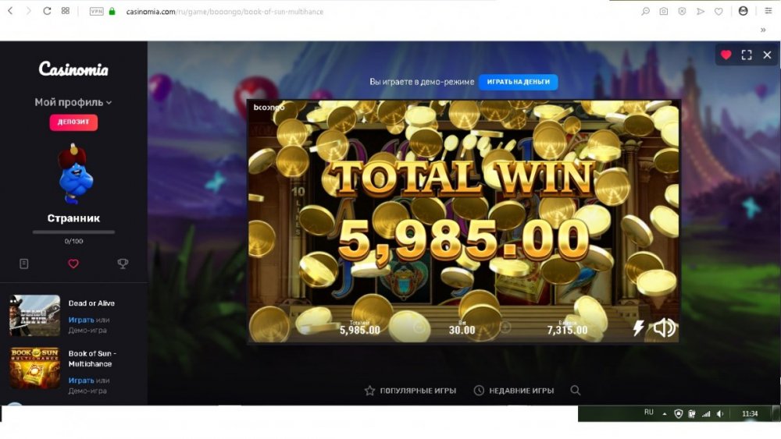
Task: Click the Dead or Alive game thumbnail
Action: [34, 315]
